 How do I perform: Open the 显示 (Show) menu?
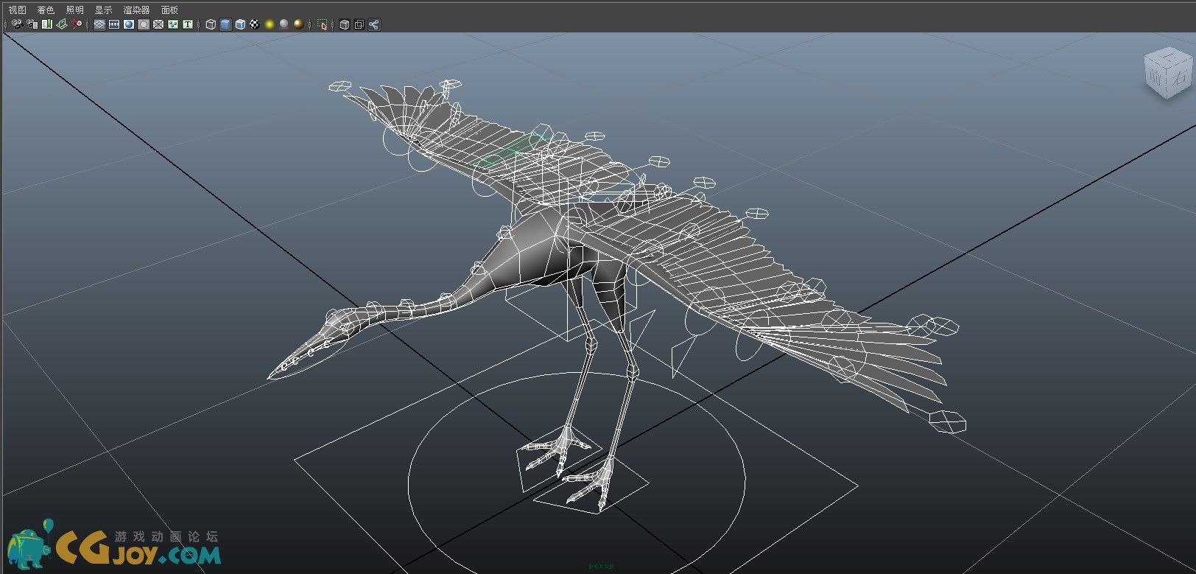pyautogui.click(x=103, y=10)
